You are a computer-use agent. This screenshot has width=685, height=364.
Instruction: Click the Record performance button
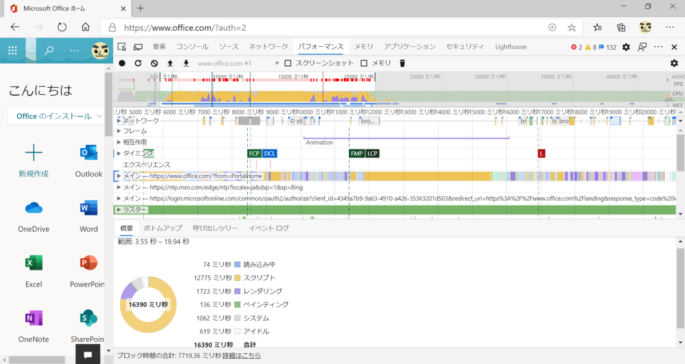(122, 63)
